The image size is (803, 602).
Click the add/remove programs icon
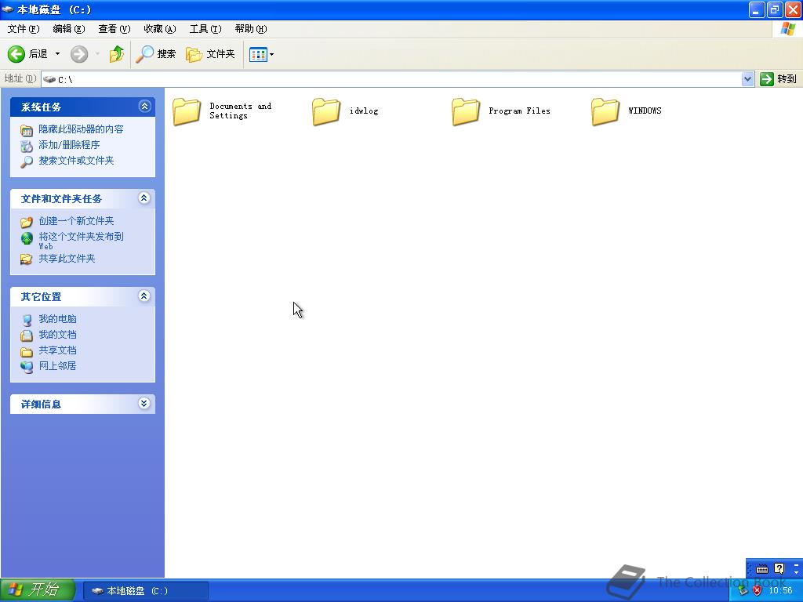tap(27, 147)
